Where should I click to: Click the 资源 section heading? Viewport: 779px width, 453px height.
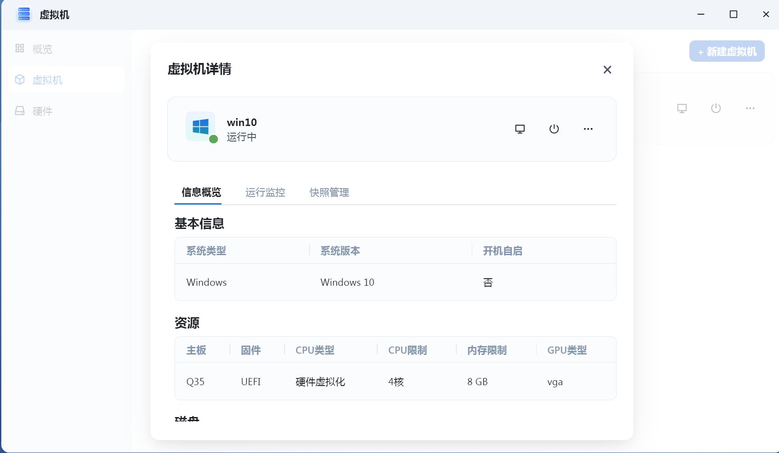point(187,323)
